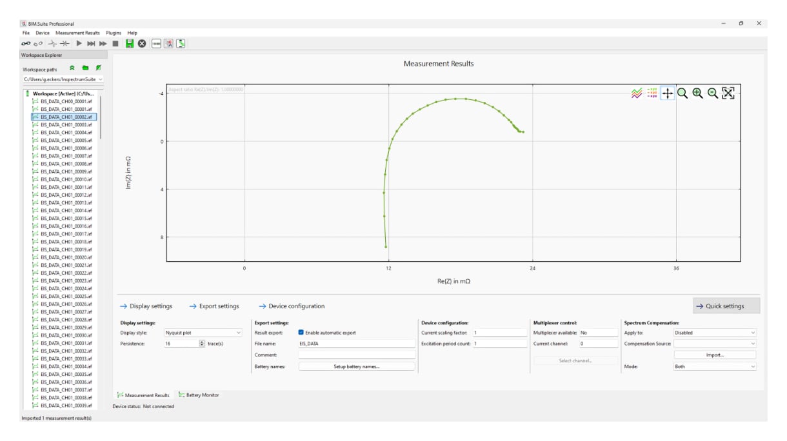Click the Persistence trace count stepper arrows
The width and height of the screenshot is (787, 441).
[202, 344]
